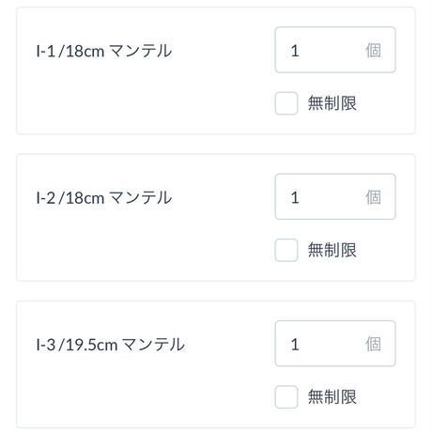Click the 無制限 text label for I-2
The height and width of the screenshot is (432, 432).
pyautogui.click(x=332, y=250)
